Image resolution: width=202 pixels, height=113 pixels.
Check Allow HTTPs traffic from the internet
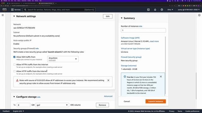click(x=15, y=65)
